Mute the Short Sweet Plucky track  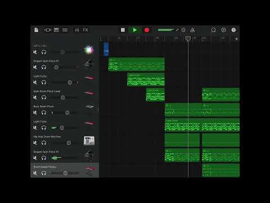click(35, 173)
